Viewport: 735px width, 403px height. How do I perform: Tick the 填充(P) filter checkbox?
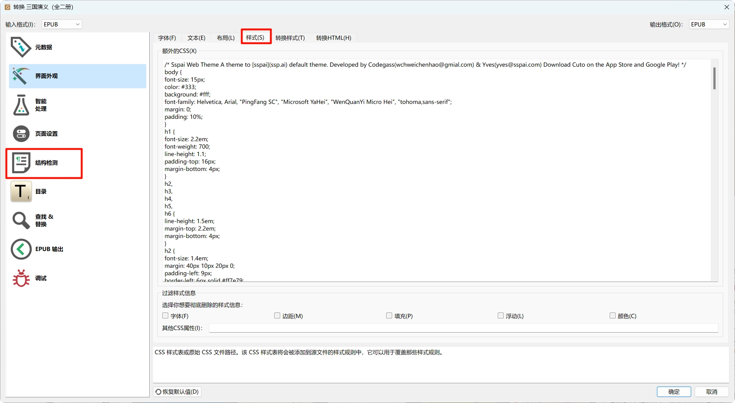389,315
